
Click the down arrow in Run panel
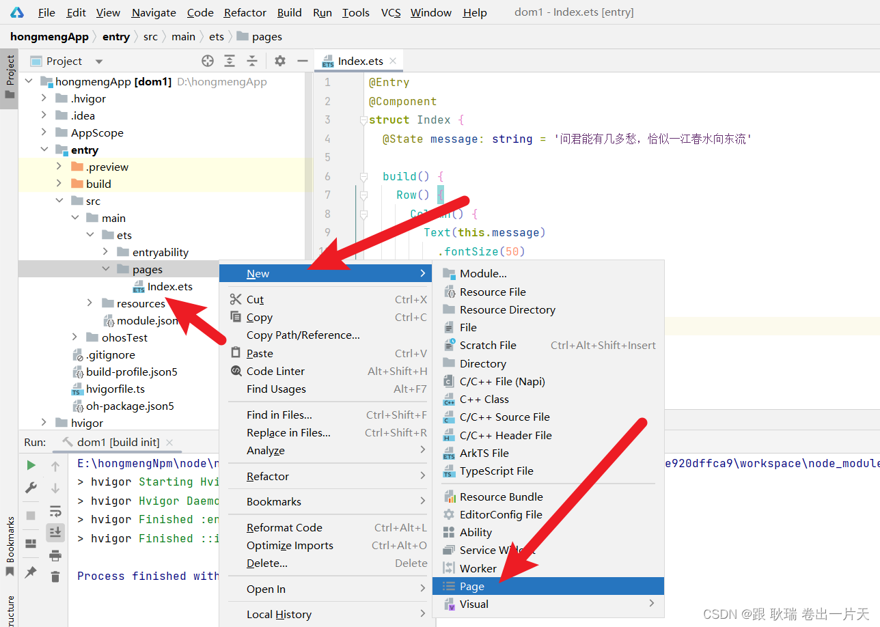click(55, 488)
